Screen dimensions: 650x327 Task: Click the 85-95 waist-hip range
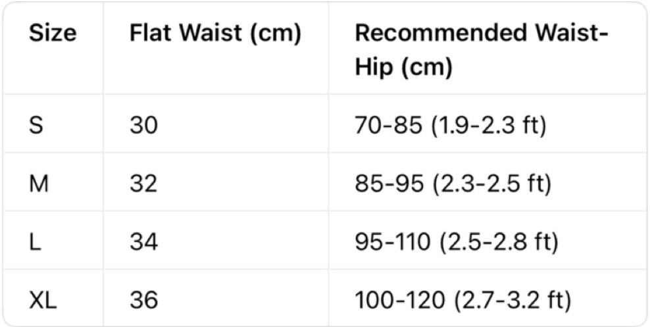coord(388,184)
